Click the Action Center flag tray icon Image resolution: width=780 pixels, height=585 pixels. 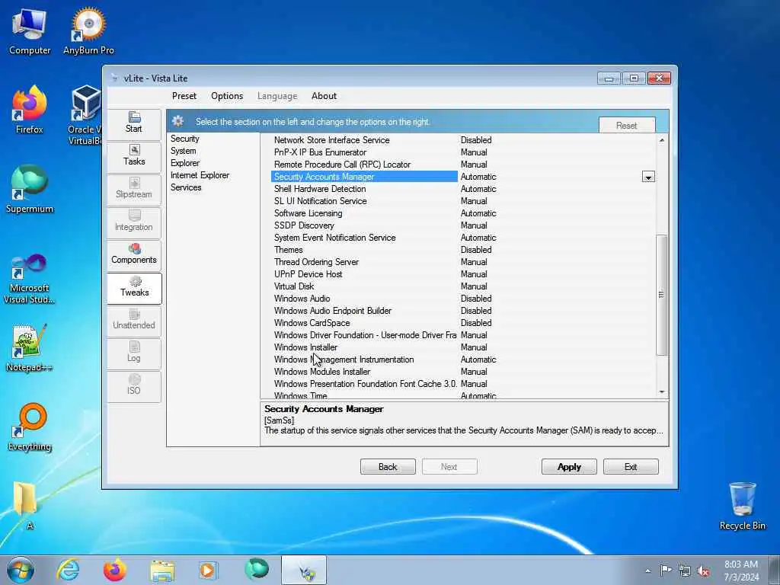coord(666,571)
